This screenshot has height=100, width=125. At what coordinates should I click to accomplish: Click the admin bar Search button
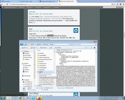pos(120,7)
